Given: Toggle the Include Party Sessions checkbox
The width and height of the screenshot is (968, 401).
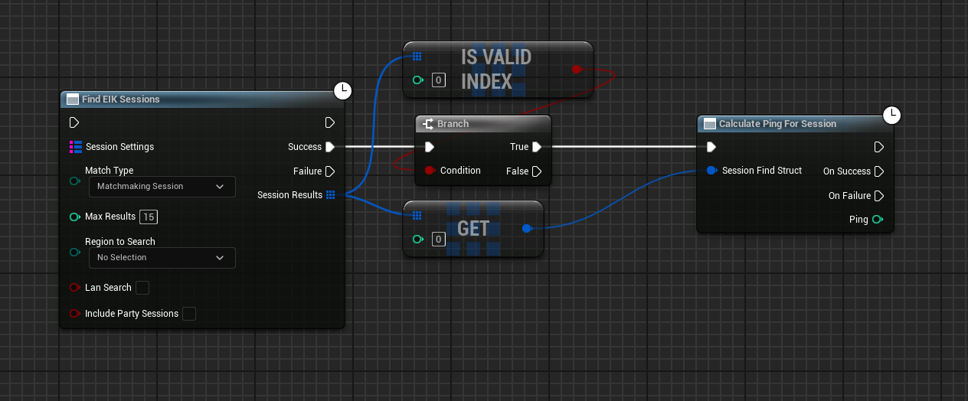Looking at the screenshot, I should click(x=188, y=314).
